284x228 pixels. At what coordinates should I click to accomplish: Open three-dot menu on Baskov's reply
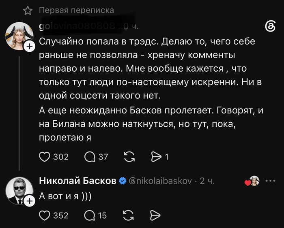pos(271,181)
